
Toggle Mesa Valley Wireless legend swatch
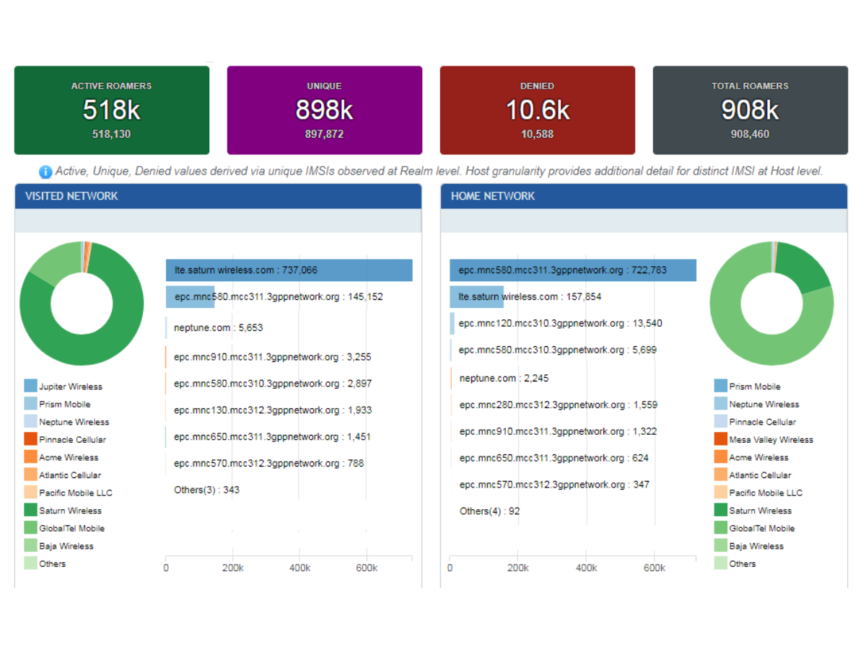tap(721, 439)
